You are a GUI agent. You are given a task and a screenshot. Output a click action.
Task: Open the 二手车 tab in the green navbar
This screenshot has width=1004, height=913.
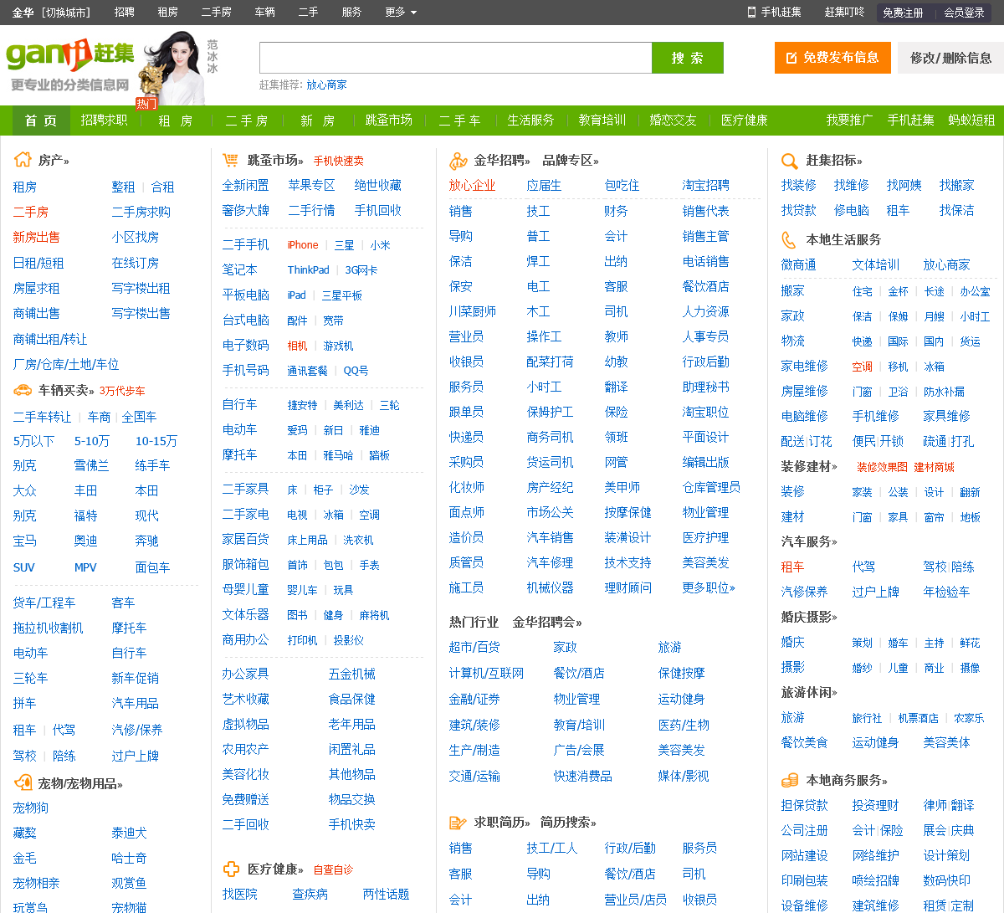(459, 121)
